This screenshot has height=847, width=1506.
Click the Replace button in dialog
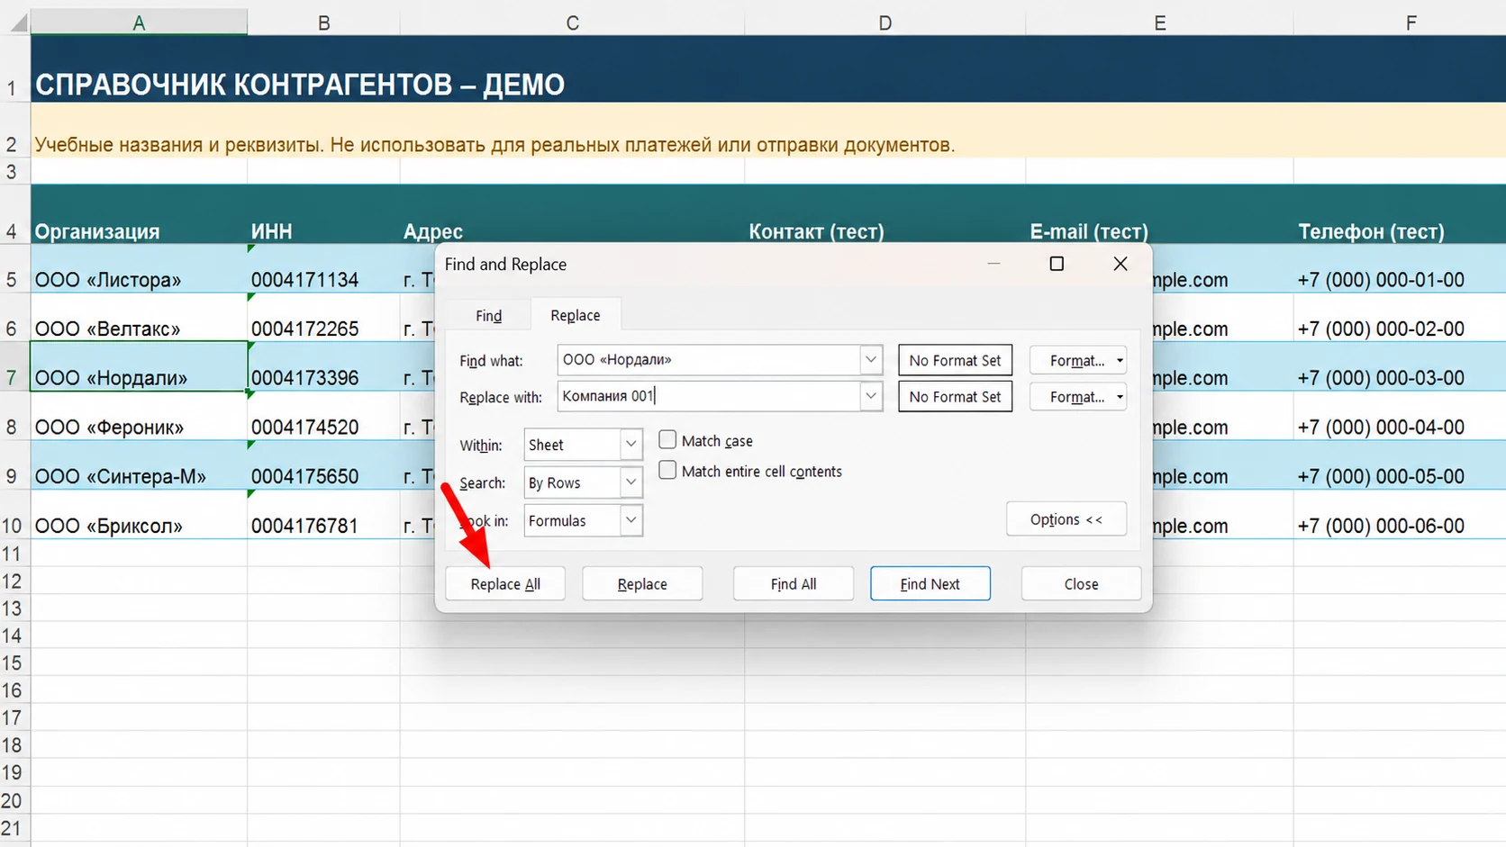point(642,583)
